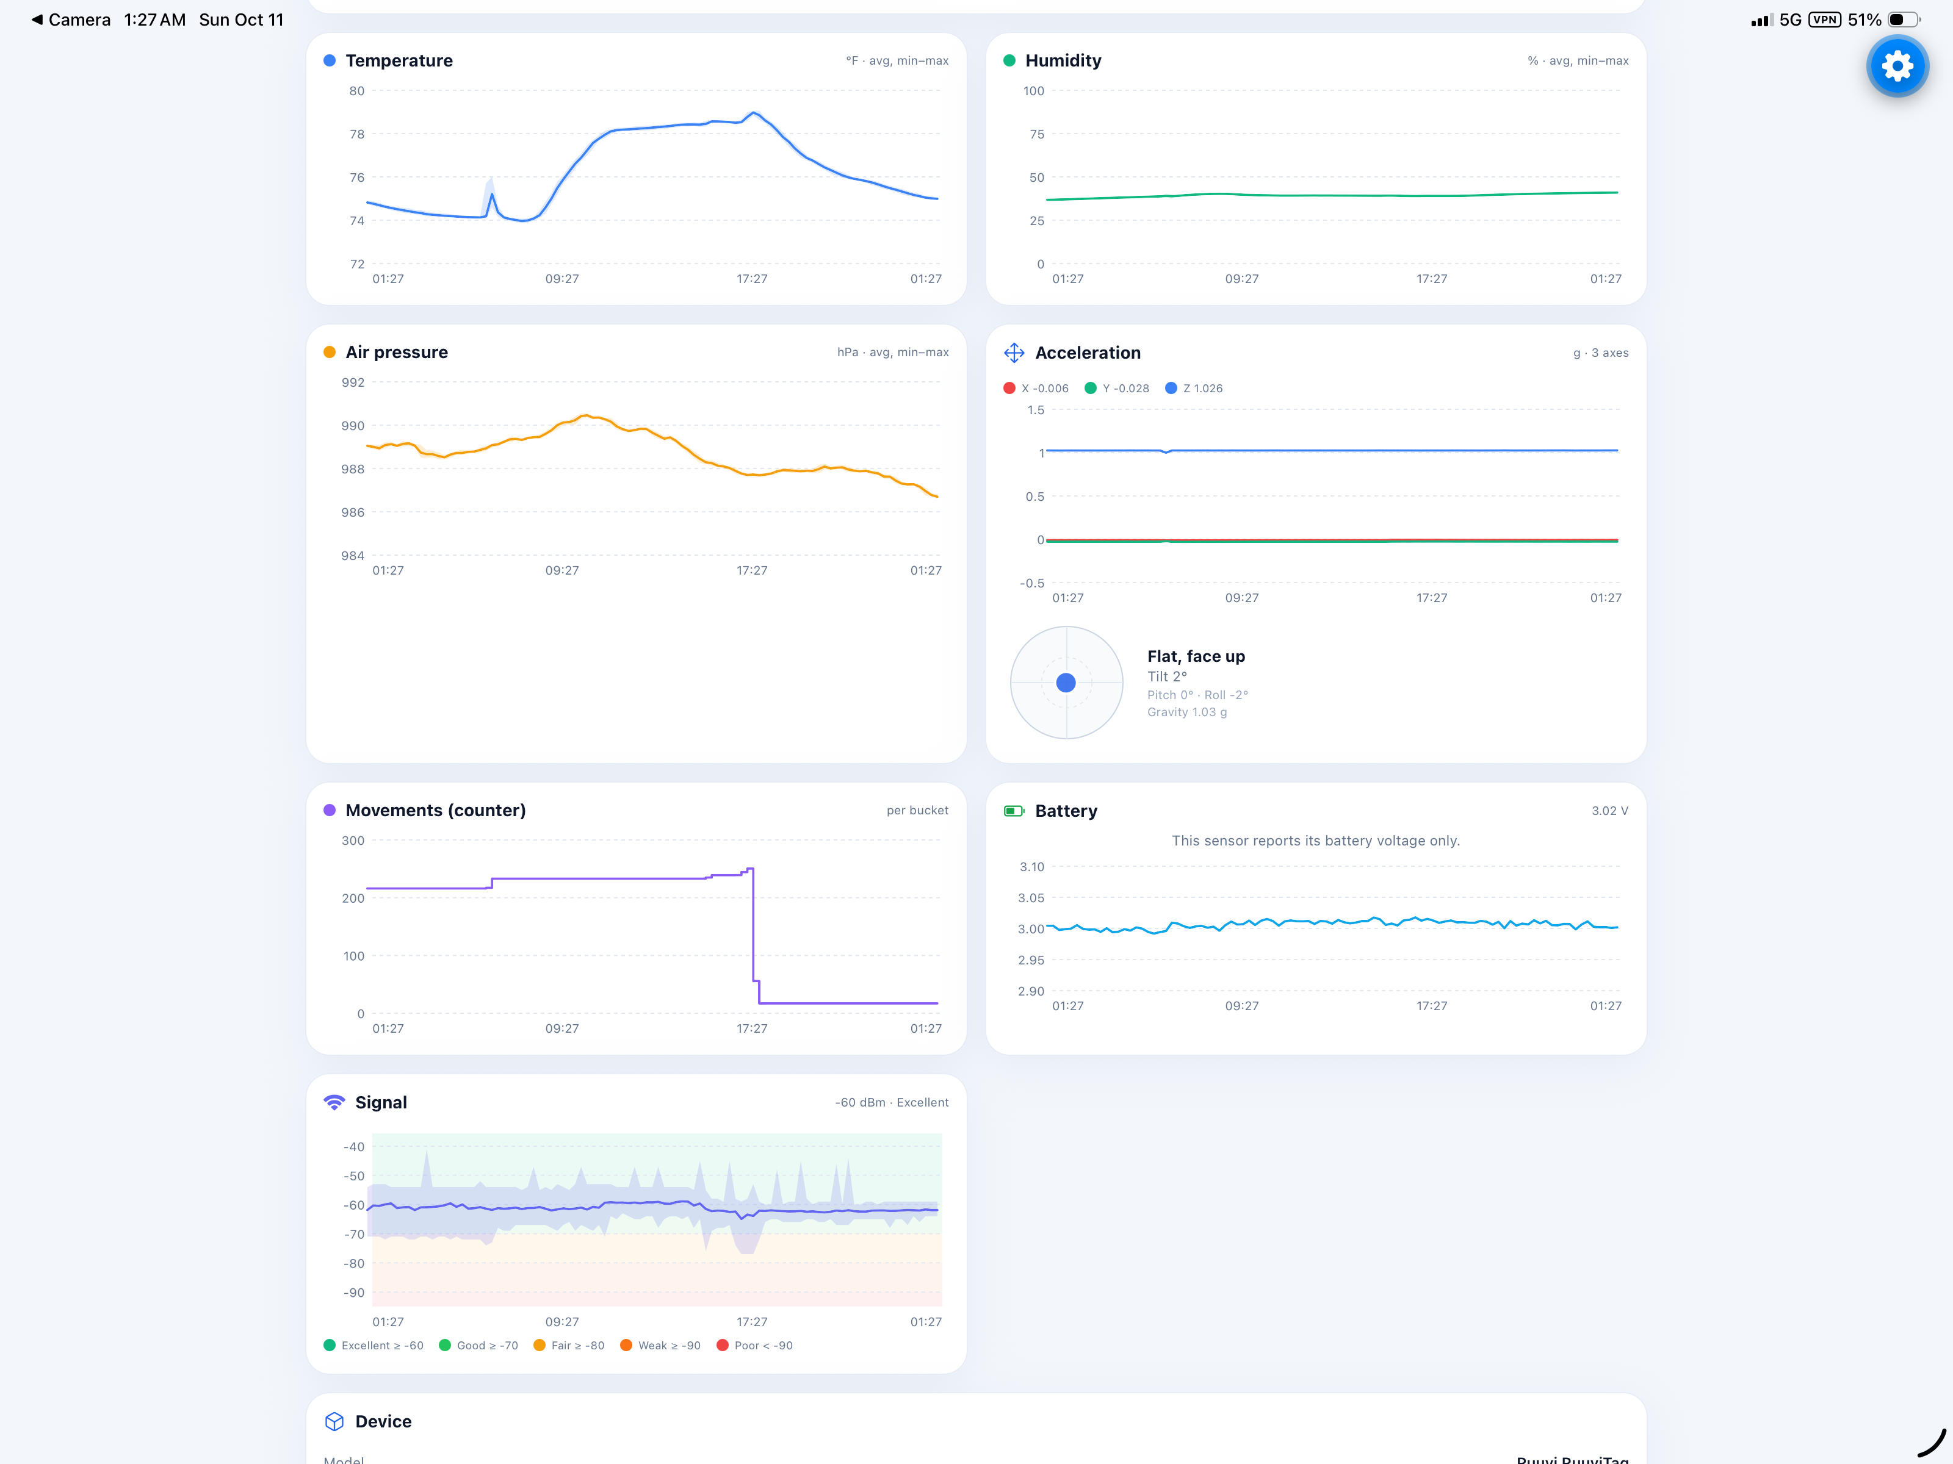
Task: Click the Humidity card title
Action: point(1063,61)
